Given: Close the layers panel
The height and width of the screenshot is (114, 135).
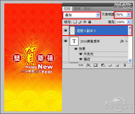Looking at the screenshot, I should [x=131, y=5].
